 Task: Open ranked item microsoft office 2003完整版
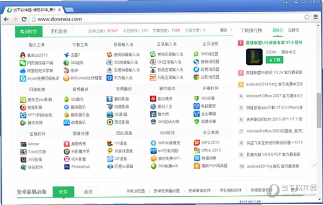point(274,131)
